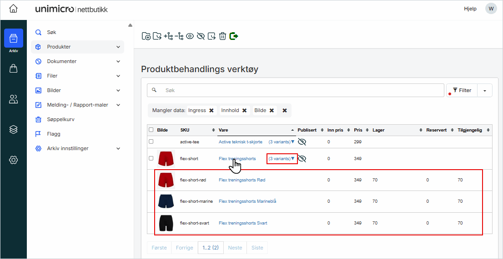Click the remove variant tree icon
Screen dimensions: 503x259
tap(179, 36)
